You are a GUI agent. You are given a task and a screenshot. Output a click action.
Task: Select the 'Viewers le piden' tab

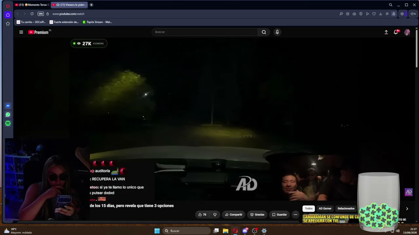[x=69, y=5]
